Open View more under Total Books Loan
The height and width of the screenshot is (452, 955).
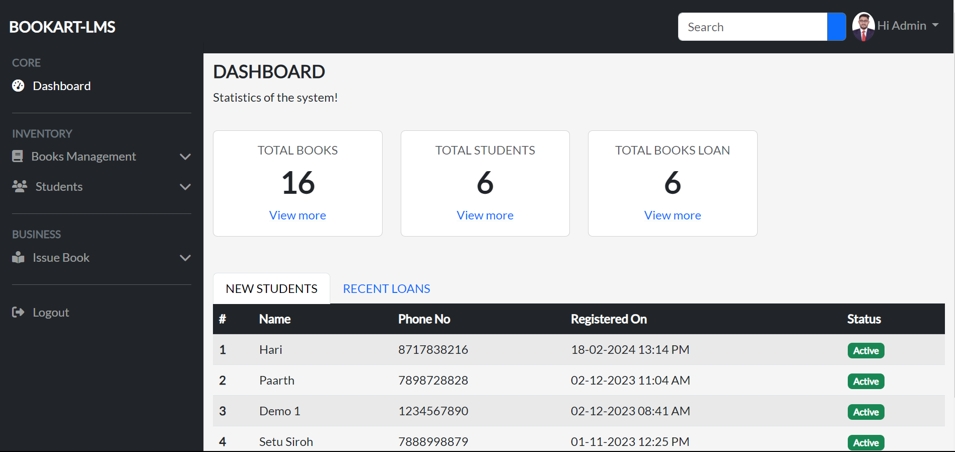(x=672, y=215)
